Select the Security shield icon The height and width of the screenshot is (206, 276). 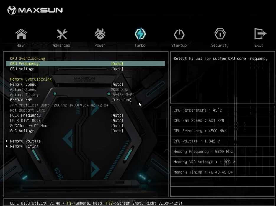tap(220, 34)
